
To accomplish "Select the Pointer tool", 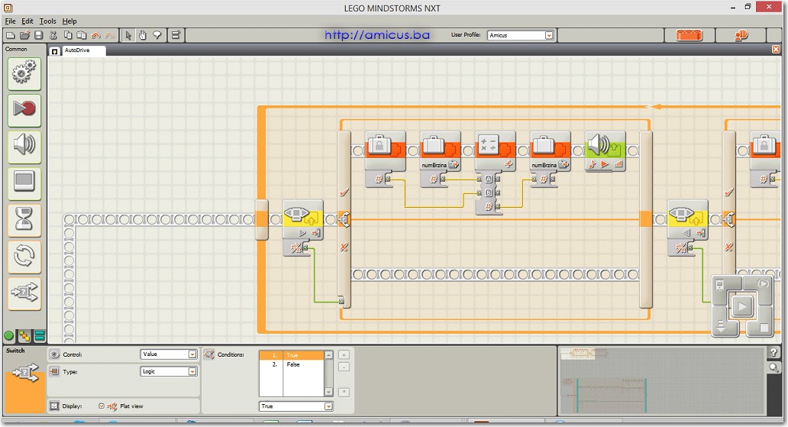I will [x=128, y=35].
